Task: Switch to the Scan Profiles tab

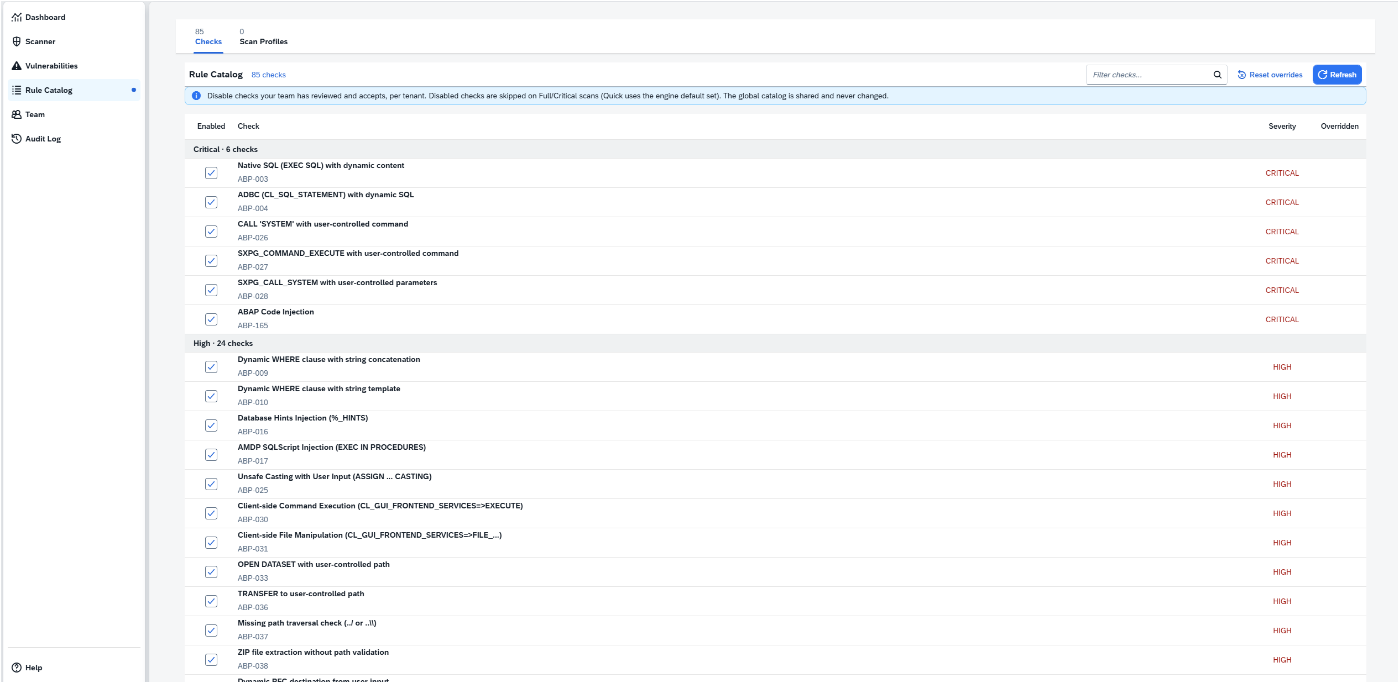Action: pyautogui.click(x=263, y=37)
